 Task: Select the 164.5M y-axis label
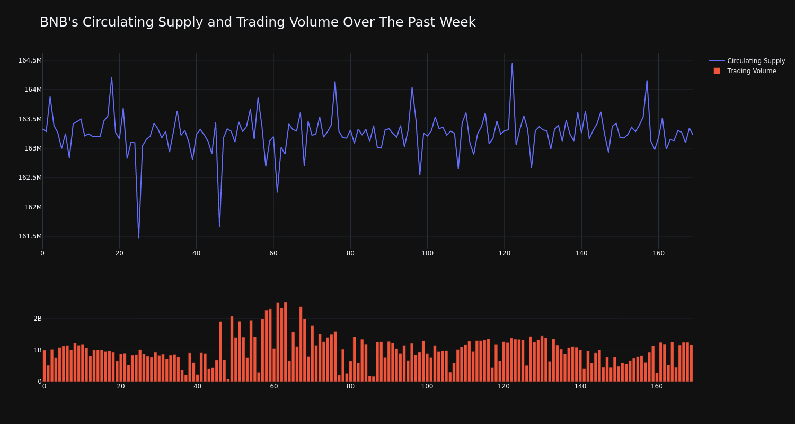point(30,60)
